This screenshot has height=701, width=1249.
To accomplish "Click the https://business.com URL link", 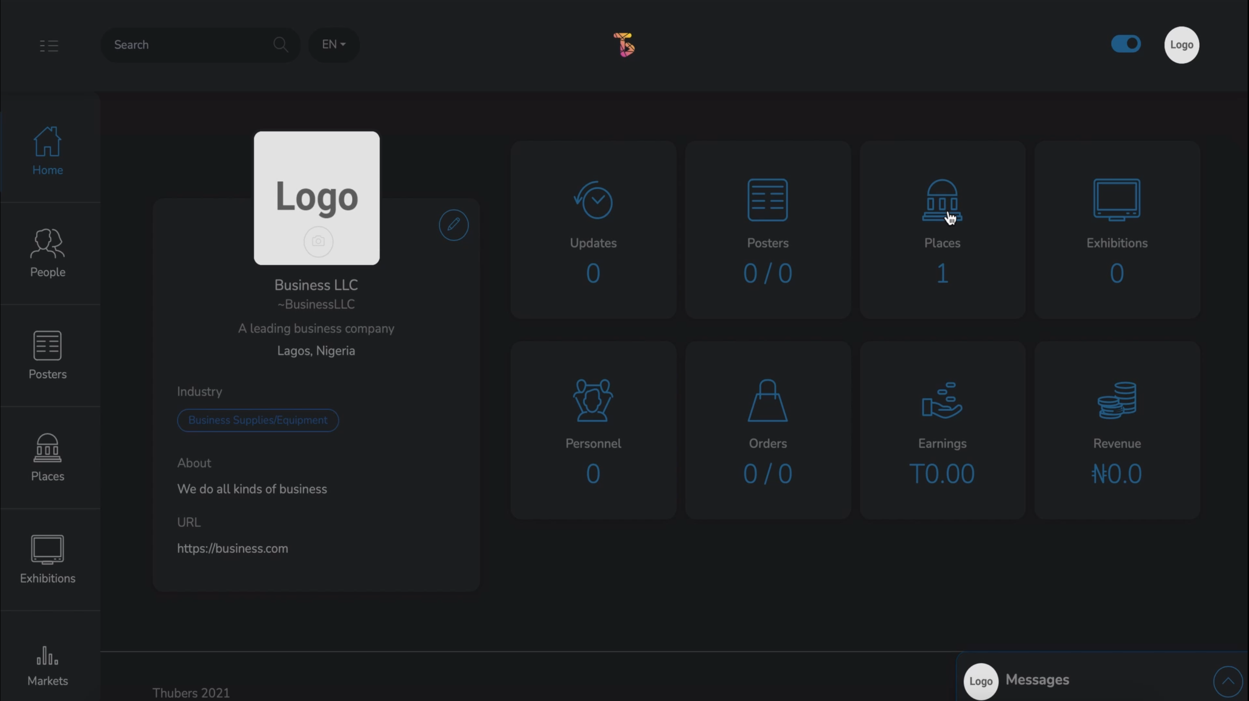I will pyautogui.click(x=232, y=548).
